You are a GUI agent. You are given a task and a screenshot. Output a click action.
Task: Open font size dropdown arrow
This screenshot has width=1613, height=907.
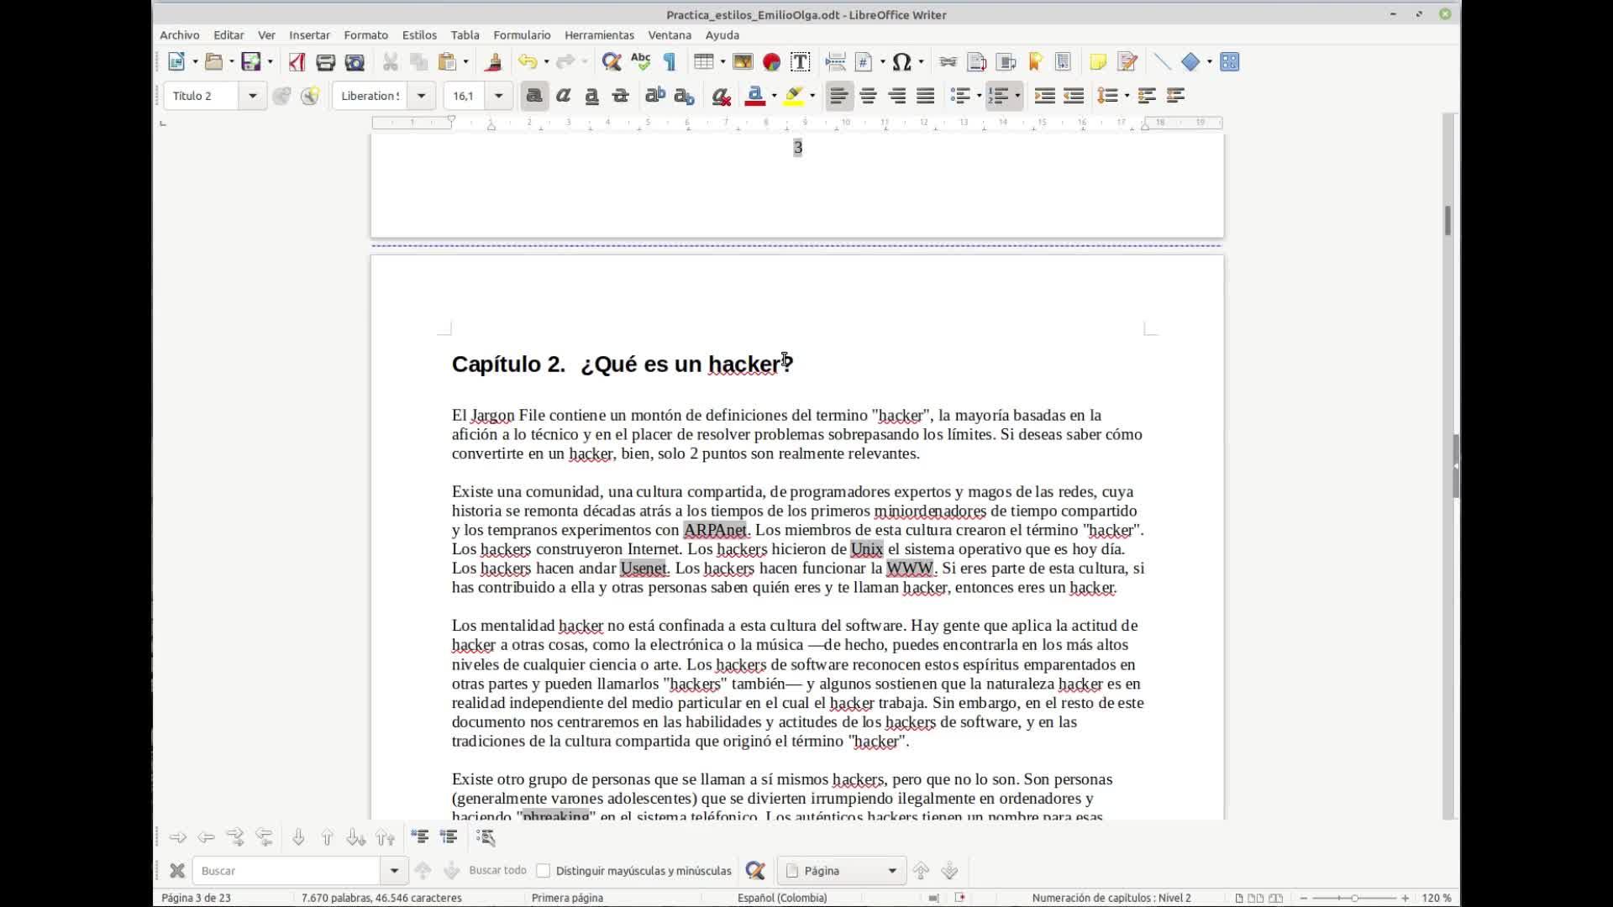498,97
